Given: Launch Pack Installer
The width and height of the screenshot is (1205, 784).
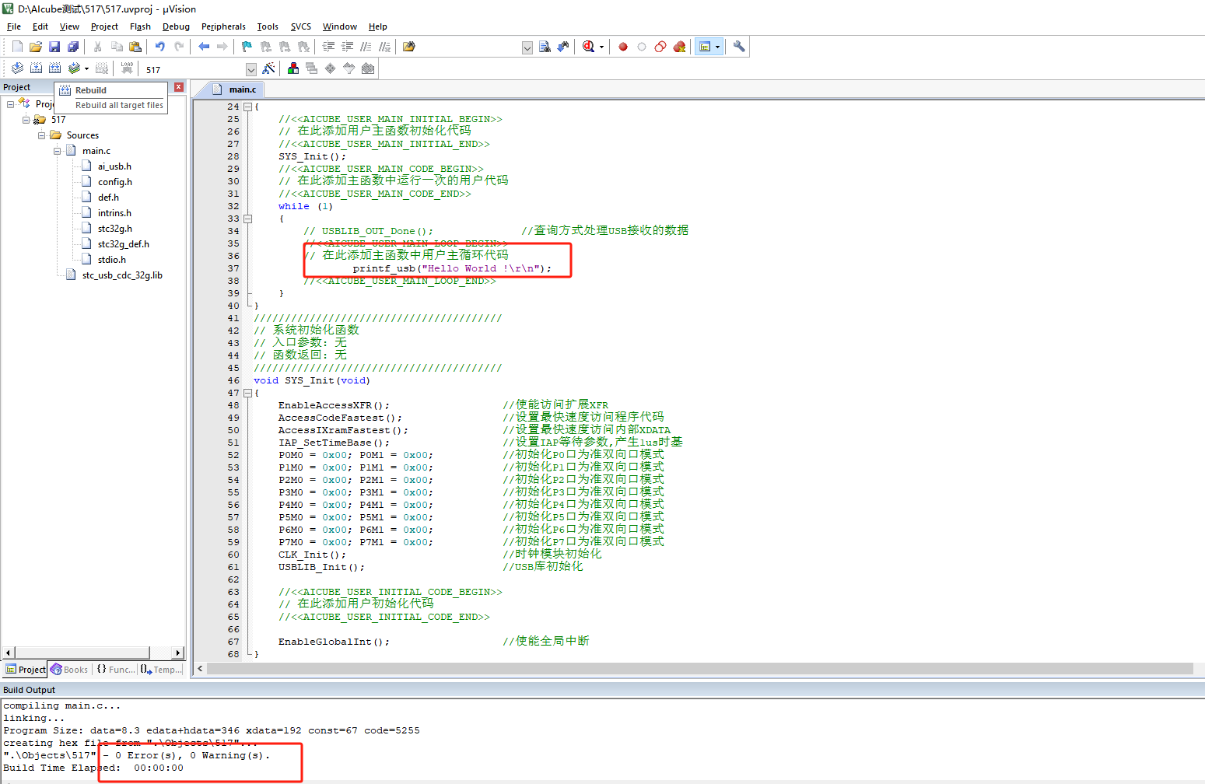Looking at the screenshot, I should click(368, 68).
